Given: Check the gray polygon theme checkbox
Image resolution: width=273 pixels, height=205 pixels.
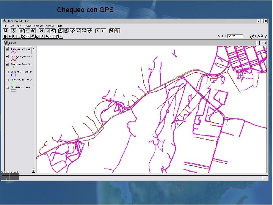Looking at the screenshot, I should (7, 87).
